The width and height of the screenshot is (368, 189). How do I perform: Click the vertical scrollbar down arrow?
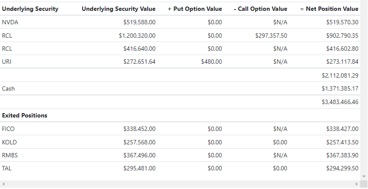[364, 176]
